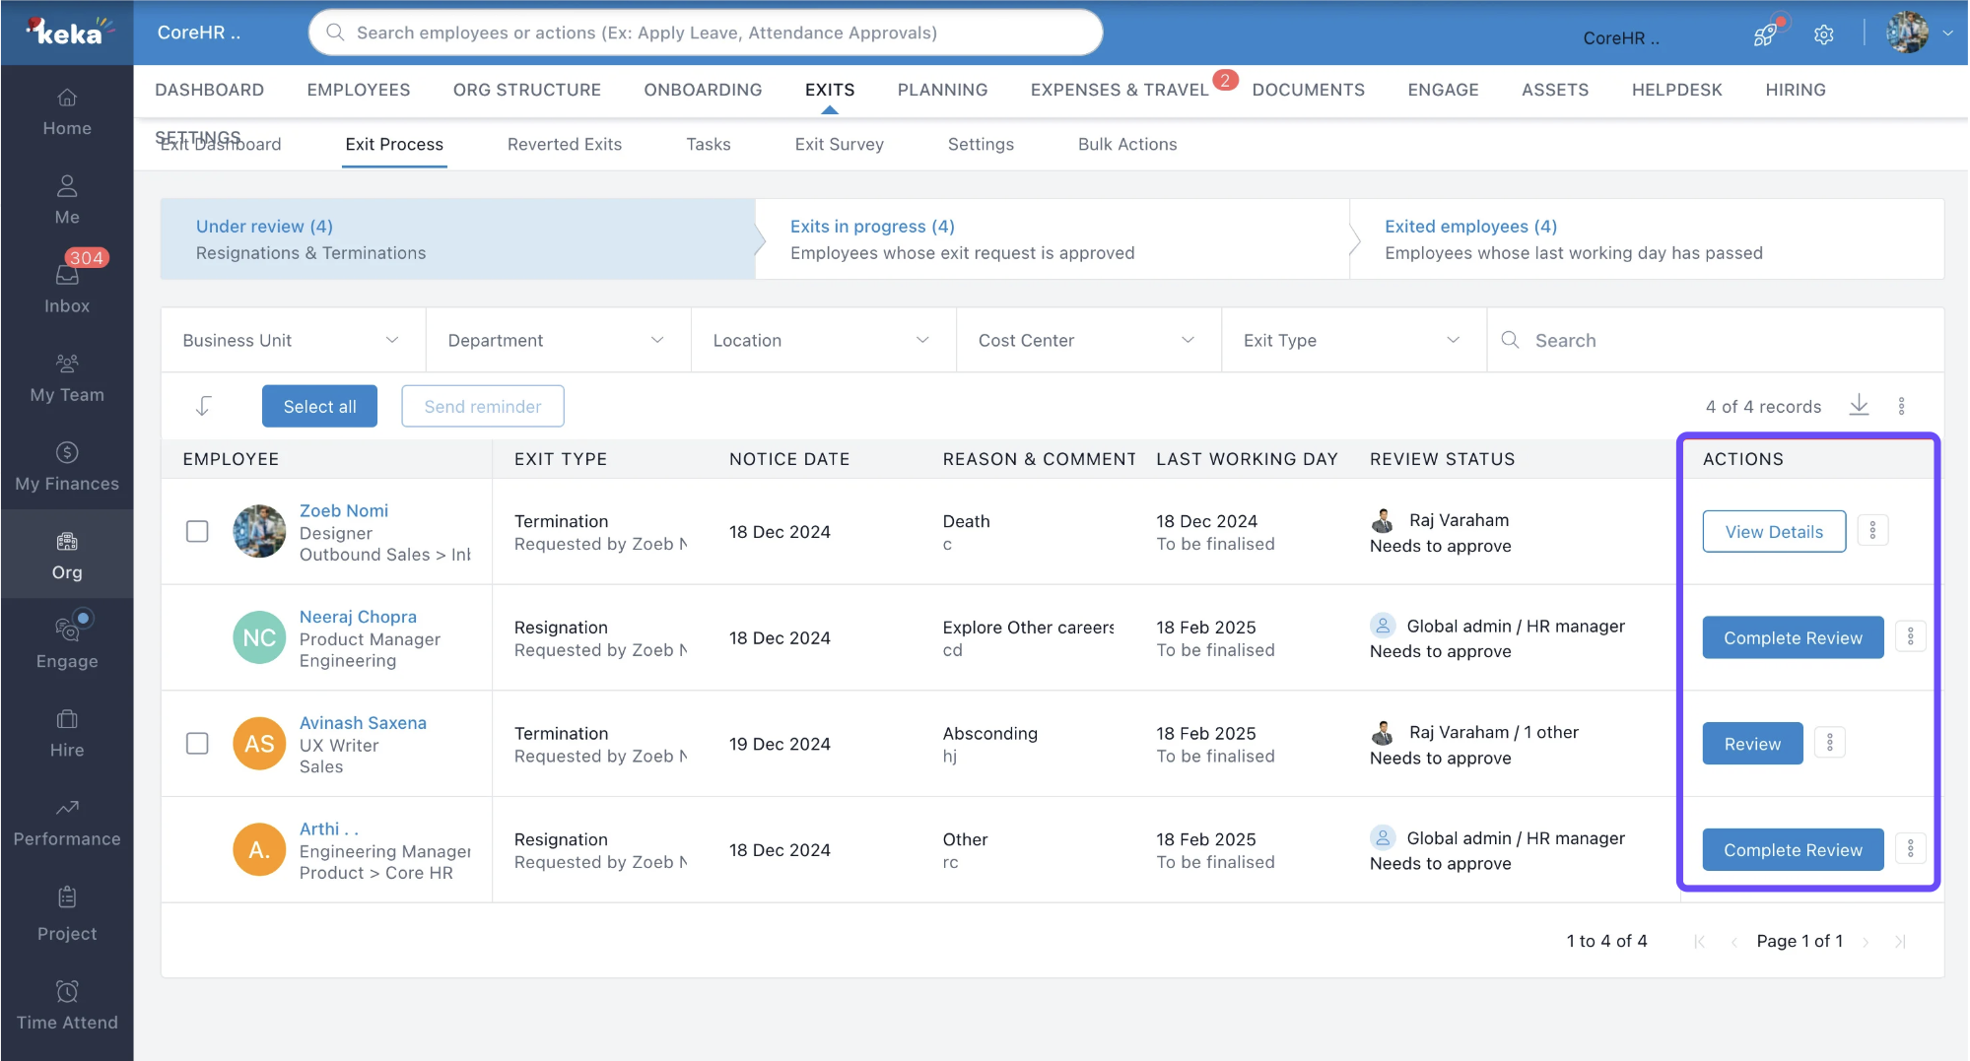
Task: Expand the Business Unit dropdown
Action: (x=292, y=340)
